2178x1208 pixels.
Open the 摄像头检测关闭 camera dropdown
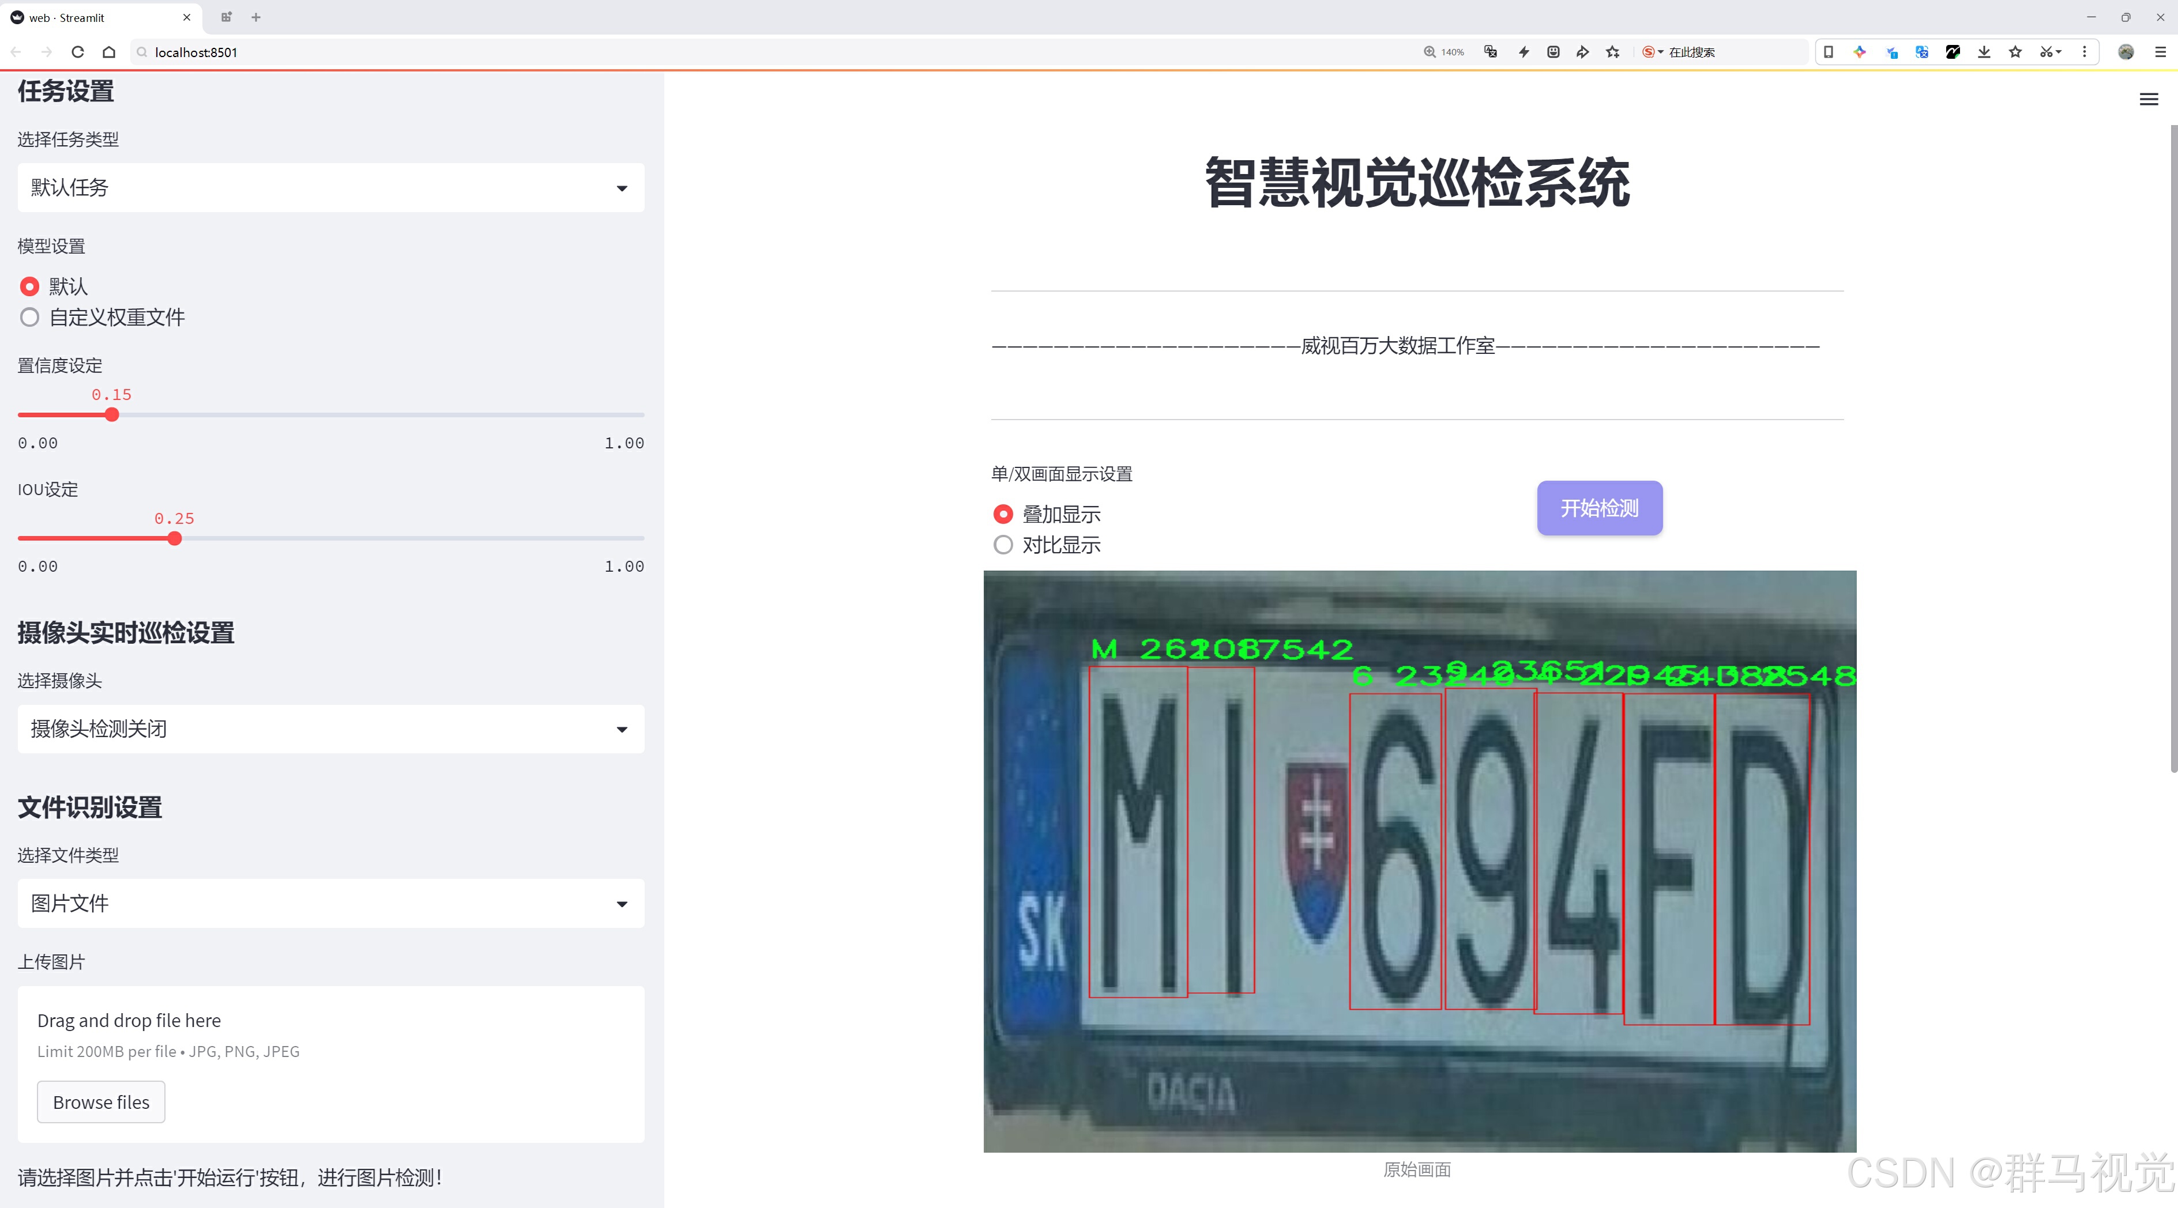coord(330,729)
